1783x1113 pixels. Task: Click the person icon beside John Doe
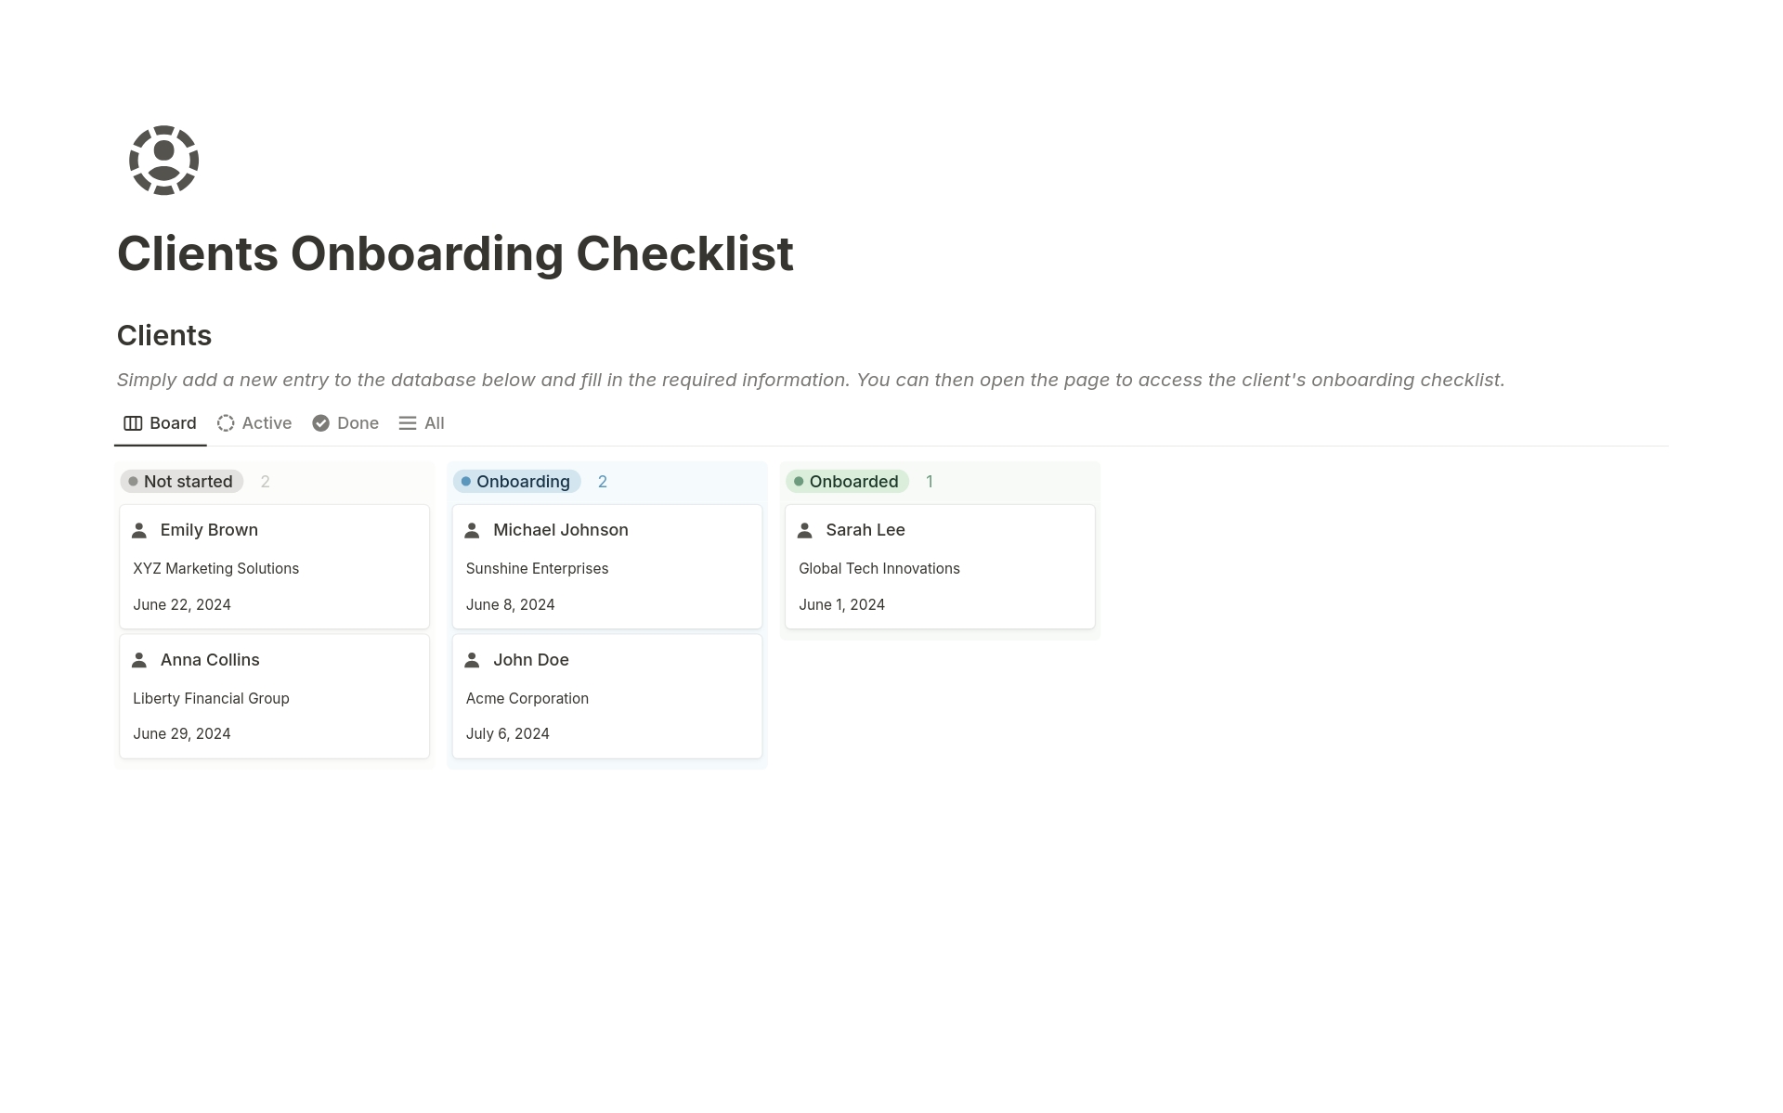472,660
